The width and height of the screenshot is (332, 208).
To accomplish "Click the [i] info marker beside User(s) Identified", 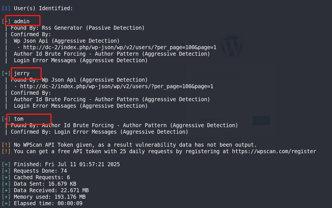I will click(6, 8).
